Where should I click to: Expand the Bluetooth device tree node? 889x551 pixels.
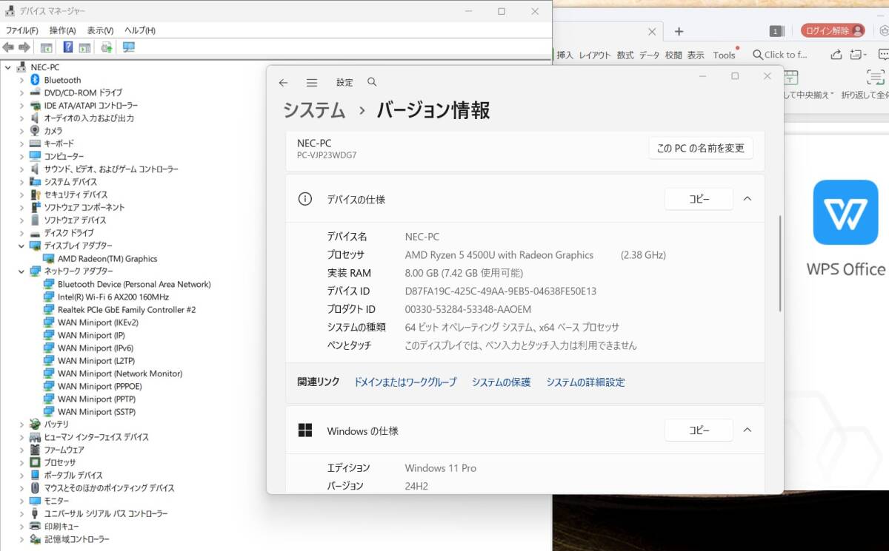point(21,79)
